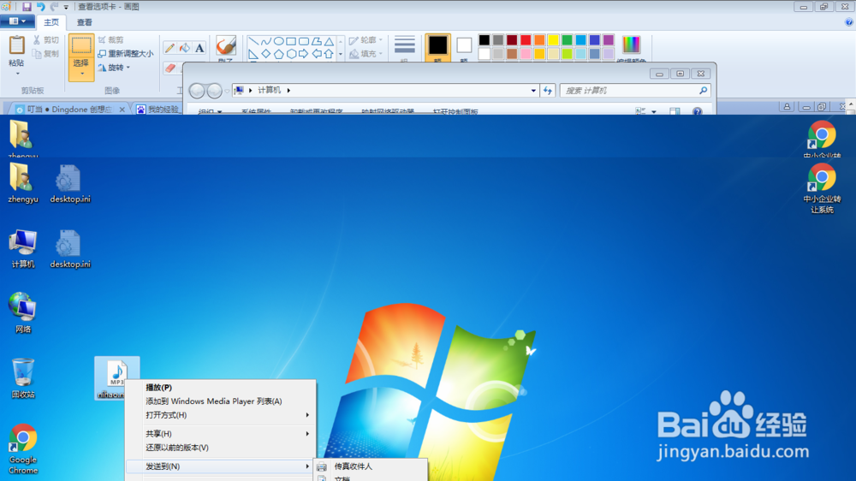Click the 裁剪 crop button
The image size is (856, 481).
pyautogui.click(x=110, y=40)
